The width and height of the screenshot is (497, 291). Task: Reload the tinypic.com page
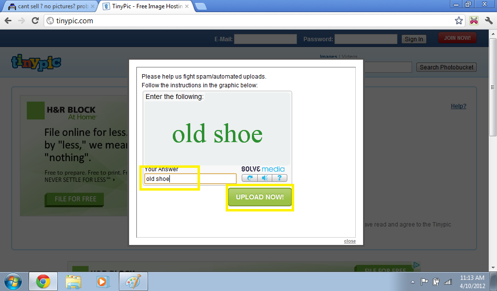click(x=35, y=21)
